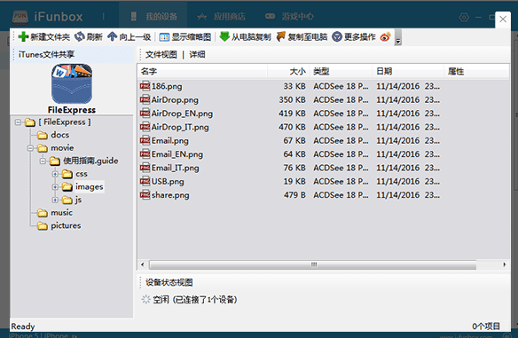Click the scrollbar left arrow
This screenshot has height=338, width=518.
[x=143, y=264]
